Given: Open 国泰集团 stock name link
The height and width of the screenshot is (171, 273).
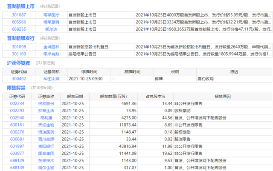Looking at the screenshot, I should coord(46,154).
